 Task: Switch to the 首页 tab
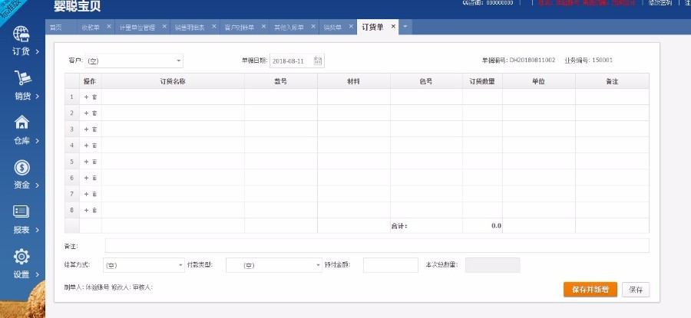click(x=56, y=28)
